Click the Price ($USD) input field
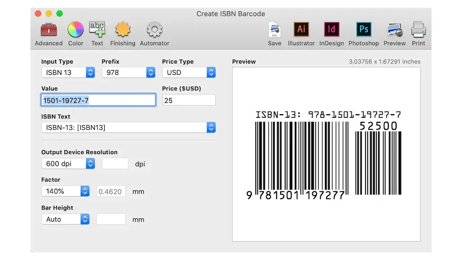The image size is (462, 260). [x=189, y=100]
